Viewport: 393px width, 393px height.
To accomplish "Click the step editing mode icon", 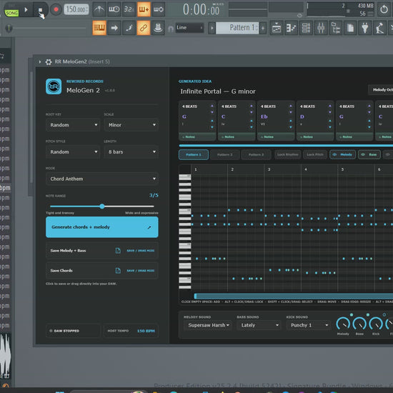I will pyautogui.click(x=129, y=28).
